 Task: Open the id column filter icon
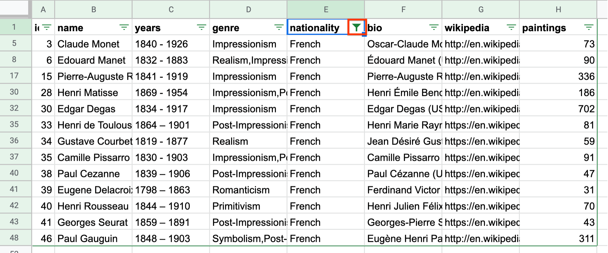[x=47, y=28]
